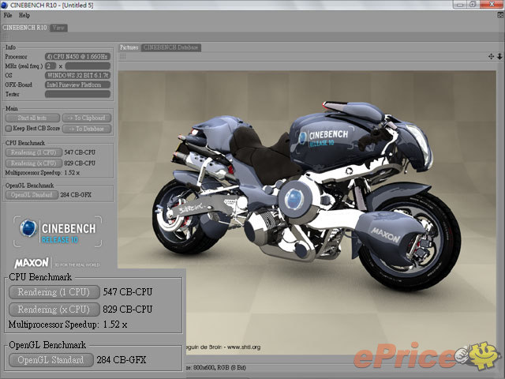
Task: Click the MAXON logo in the sidebar
Action: [x=32, y=263]
